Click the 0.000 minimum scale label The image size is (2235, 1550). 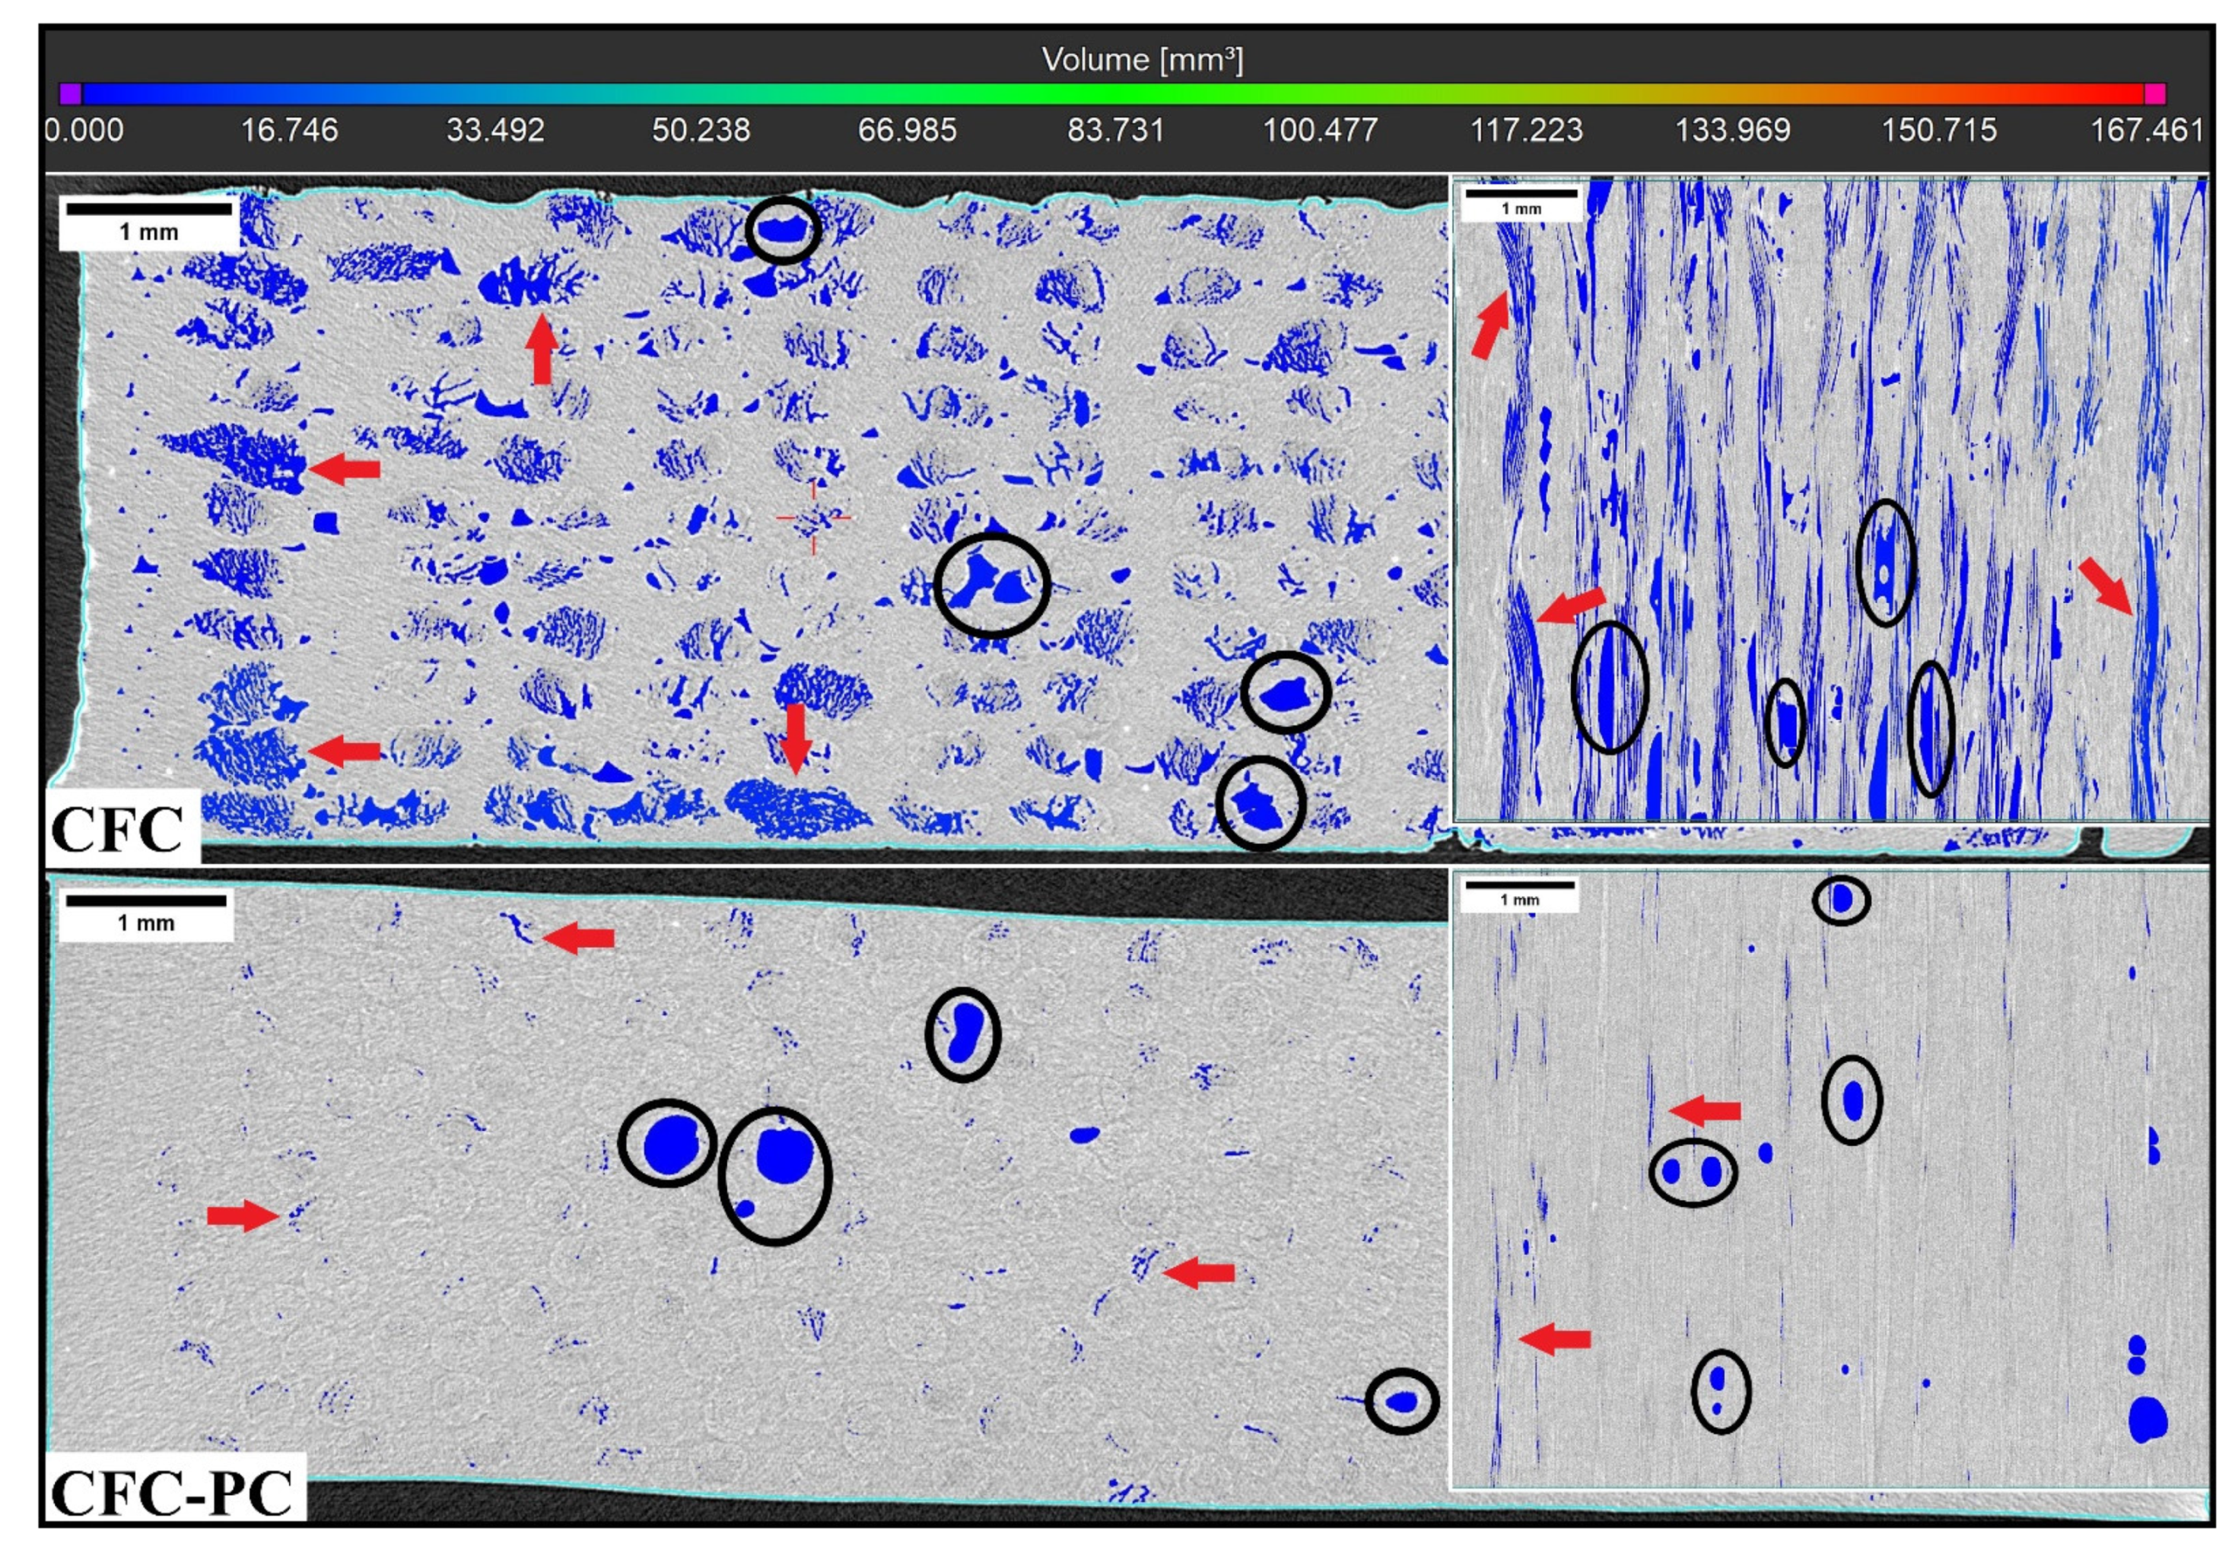pyautogui.click(x=84, y=130)
